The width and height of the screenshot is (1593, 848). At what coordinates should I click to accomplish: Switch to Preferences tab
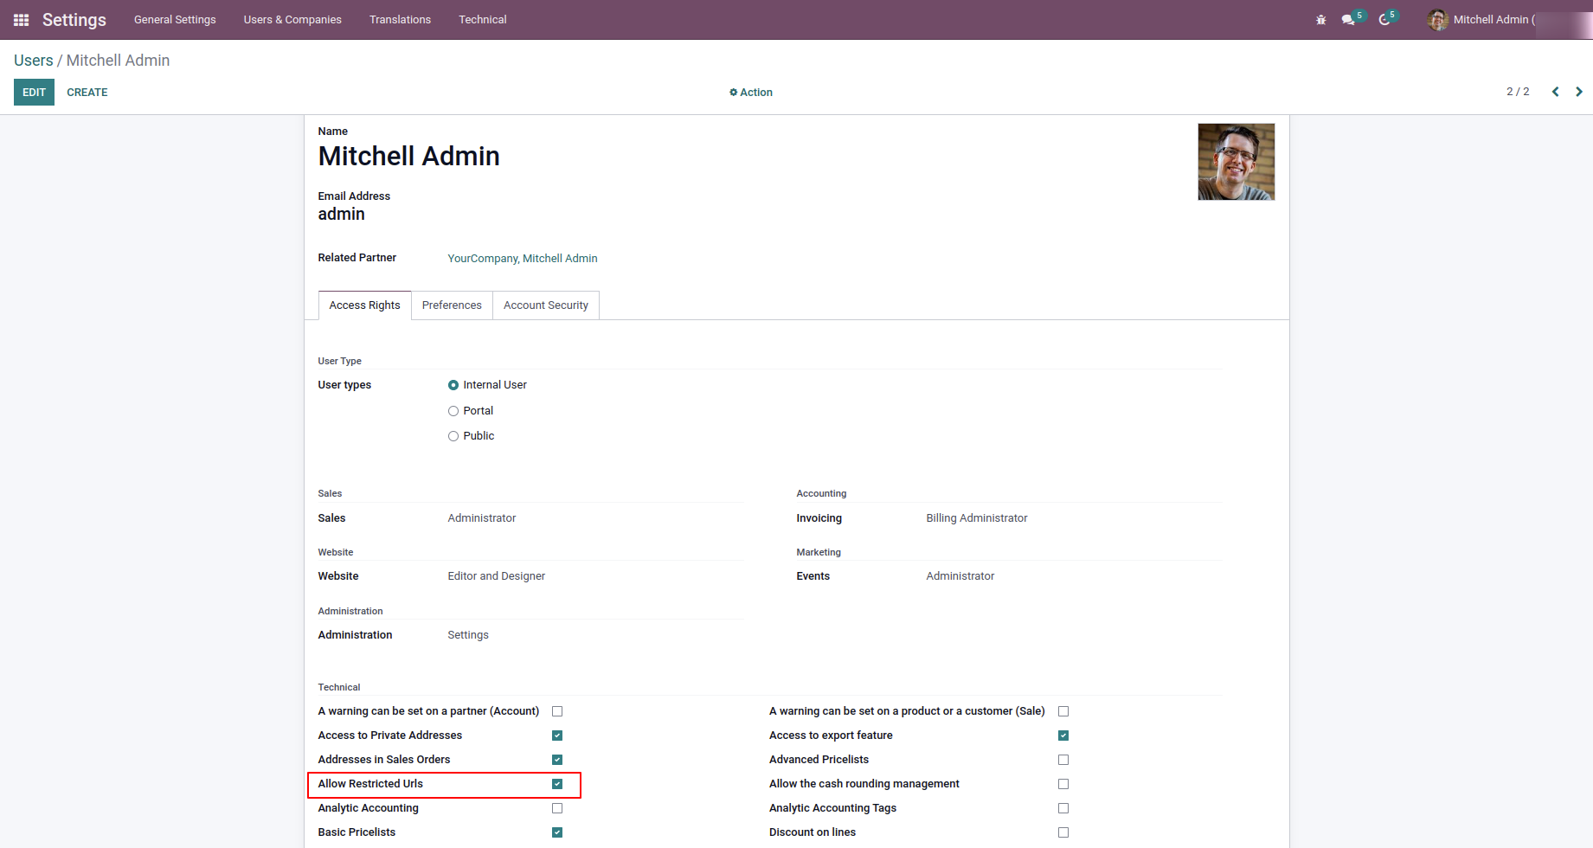tap(452, 305)
